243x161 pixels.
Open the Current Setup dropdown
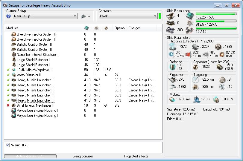click(75, 16)
